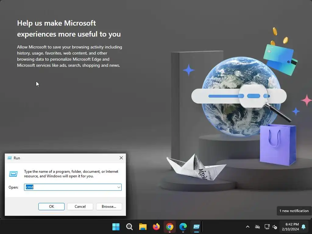Open Firefox from the taskbar

coord(156,227)
